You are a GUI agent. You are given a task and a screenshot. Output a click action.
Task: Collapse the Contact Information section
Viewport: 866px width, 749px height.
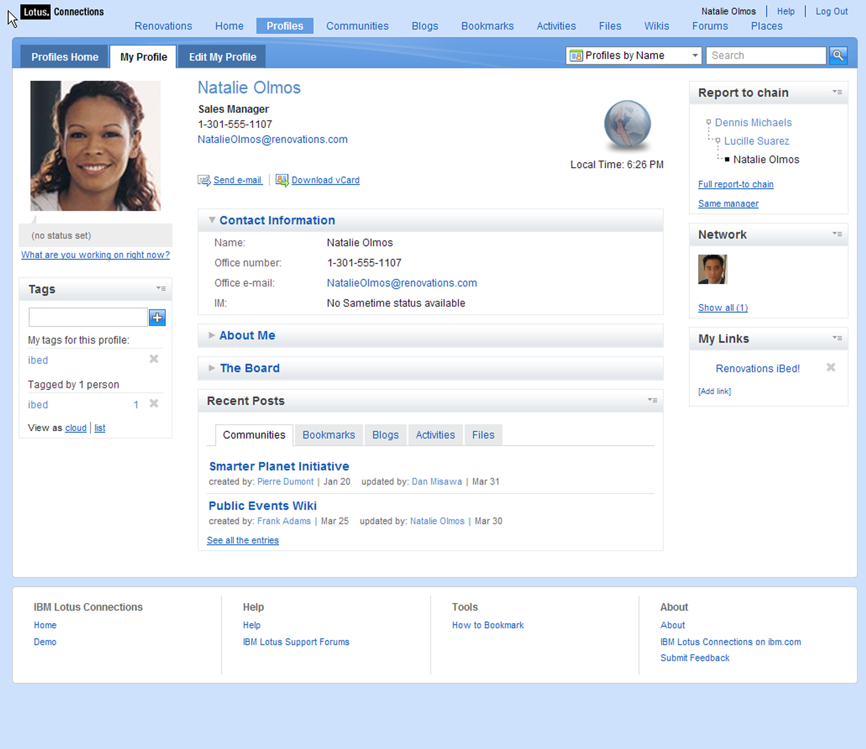coord(212,220)
